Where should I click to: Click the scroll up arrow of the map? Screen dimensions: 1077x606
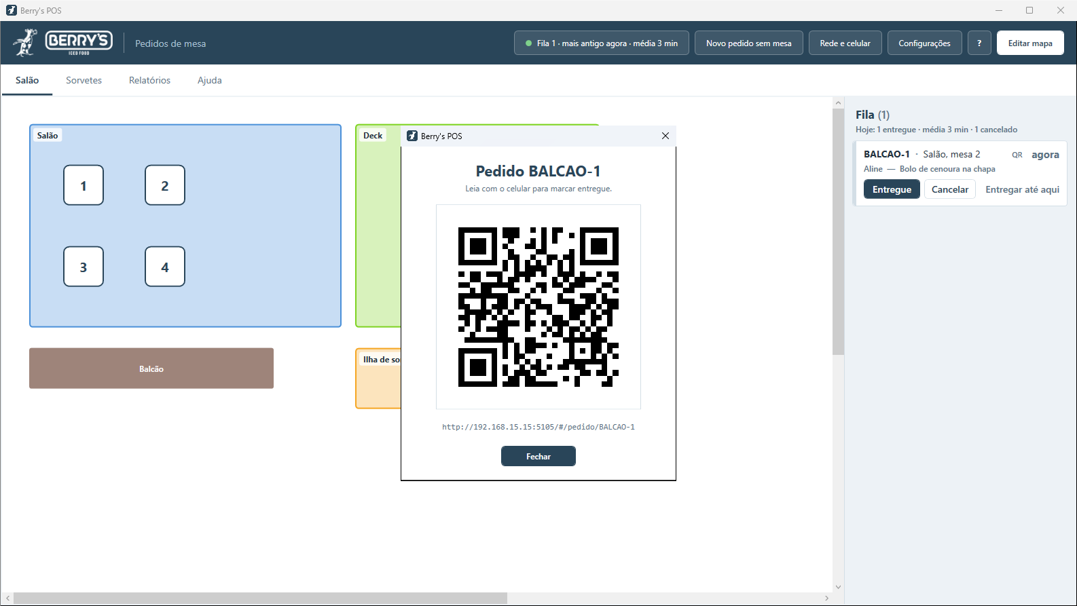pyautogui.click(x=838, y=103)
